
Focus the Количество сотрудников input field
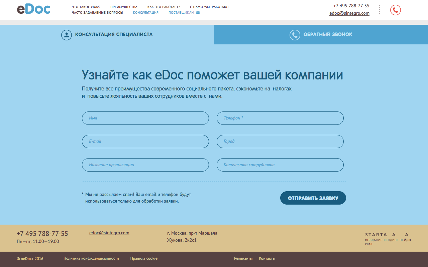pos(280,165)
